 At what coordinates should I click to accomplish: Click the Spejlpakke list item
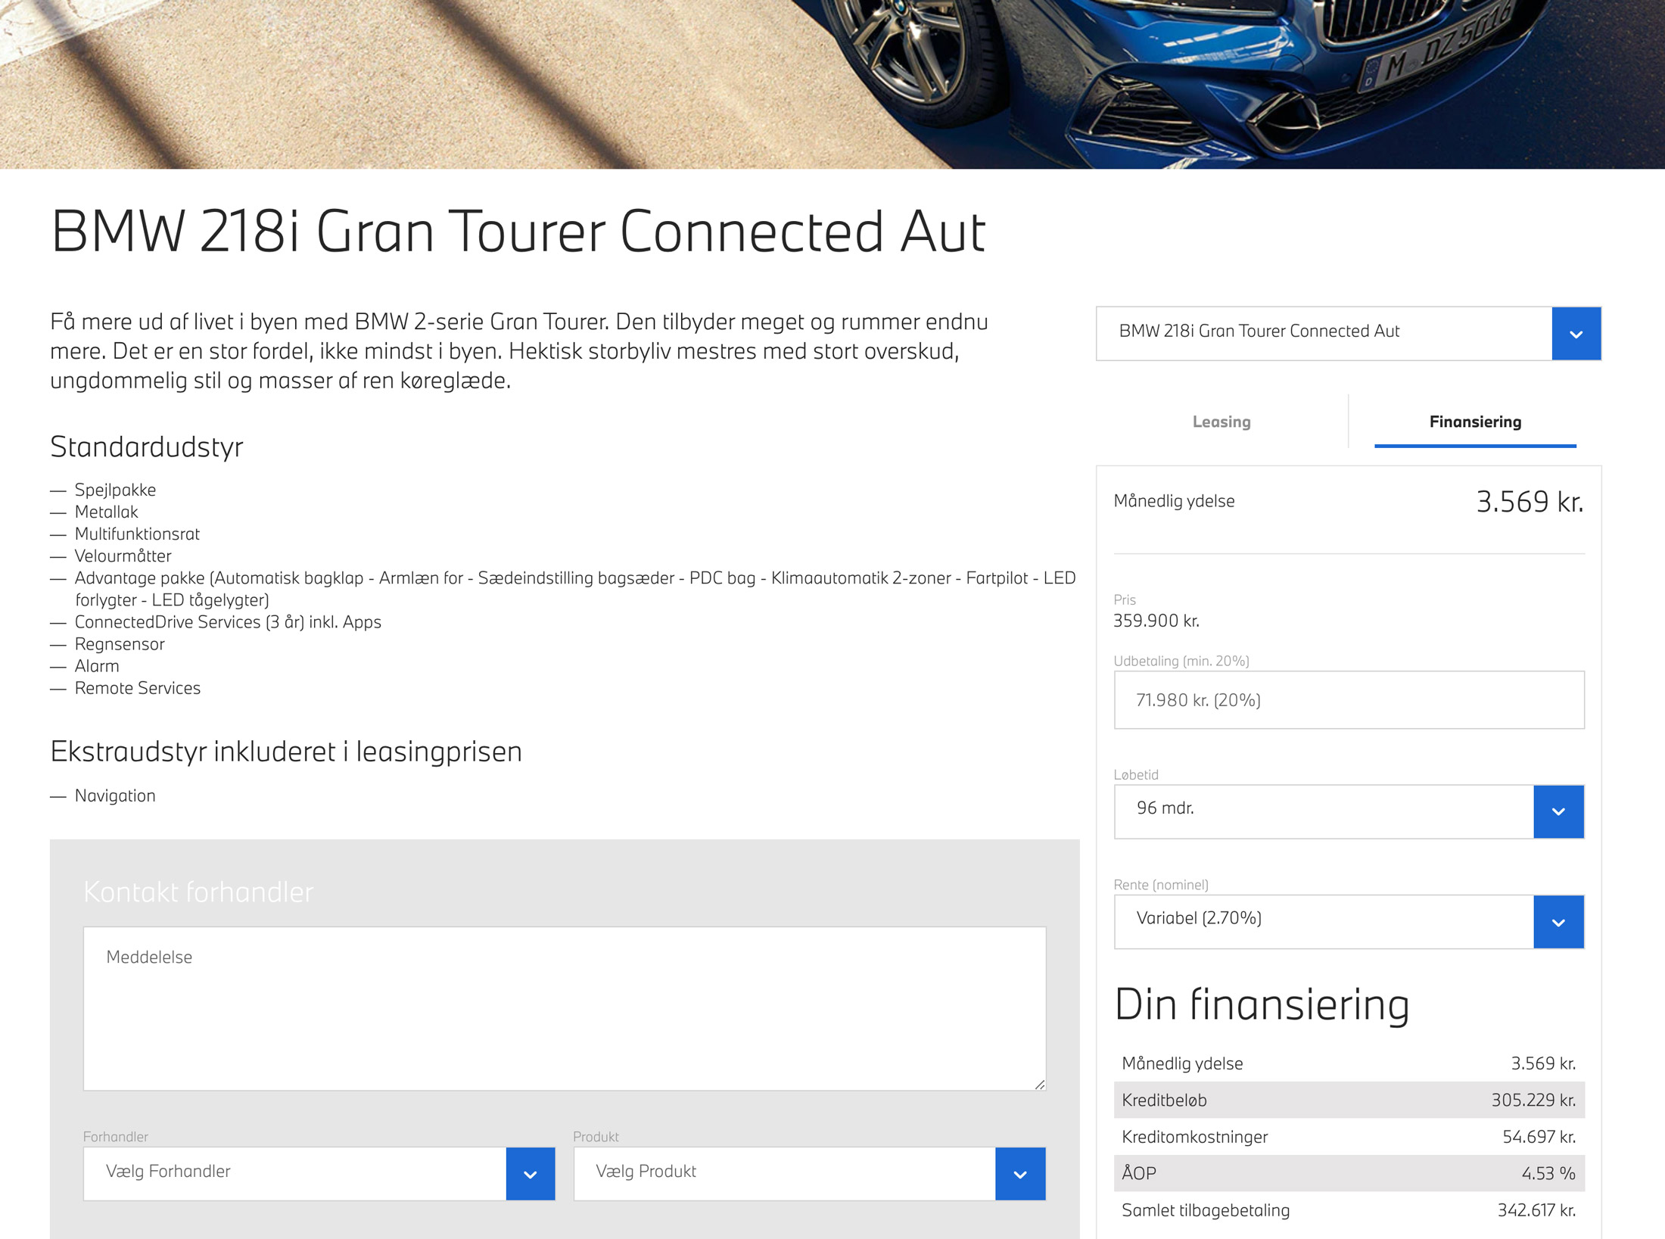[x=115, y=490]
